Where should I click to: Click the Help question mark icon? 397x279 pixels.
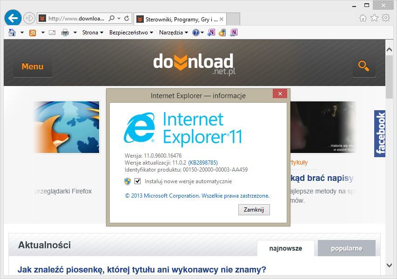pos(196,33)
